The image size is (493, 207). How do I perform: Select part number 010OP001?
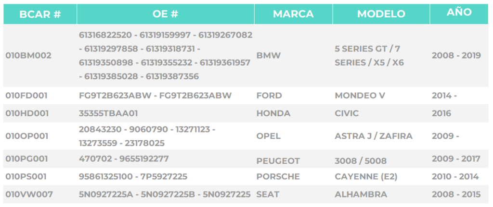tap(27, 136)
